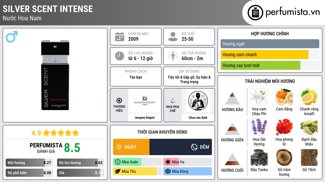
Task: Click the clock icon beside Độ lưu hương
Action: [x=120, y=56]
